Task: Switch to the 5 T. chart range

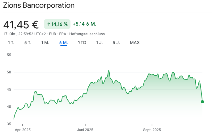Action: point(28,43)
